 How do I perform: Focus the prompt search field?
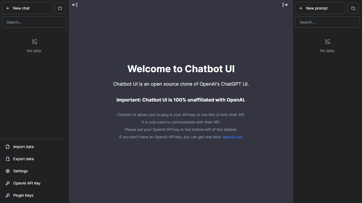tap(328, 22)
